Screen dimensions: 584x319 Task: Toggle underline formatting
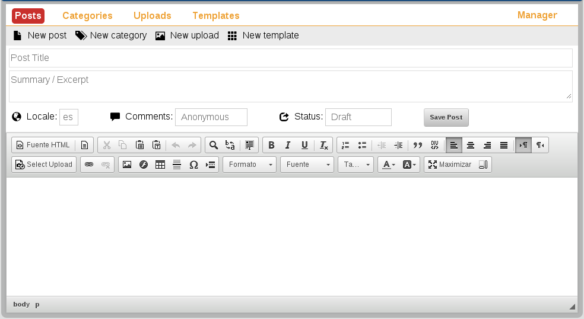click(x=304, y=145)
